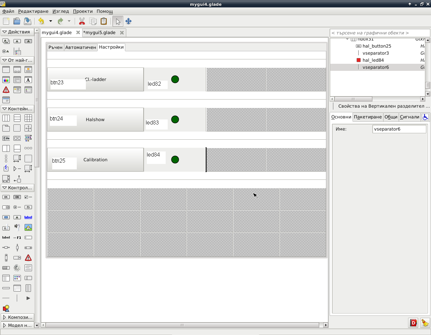This screenshot has height=335, width=431.
Task: Paste from clipboard via toolbar
Action: point(104,21)
